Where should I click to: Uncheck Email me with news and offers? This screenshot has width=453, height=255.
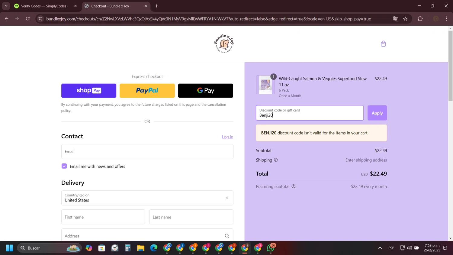[x=64, y=166]
